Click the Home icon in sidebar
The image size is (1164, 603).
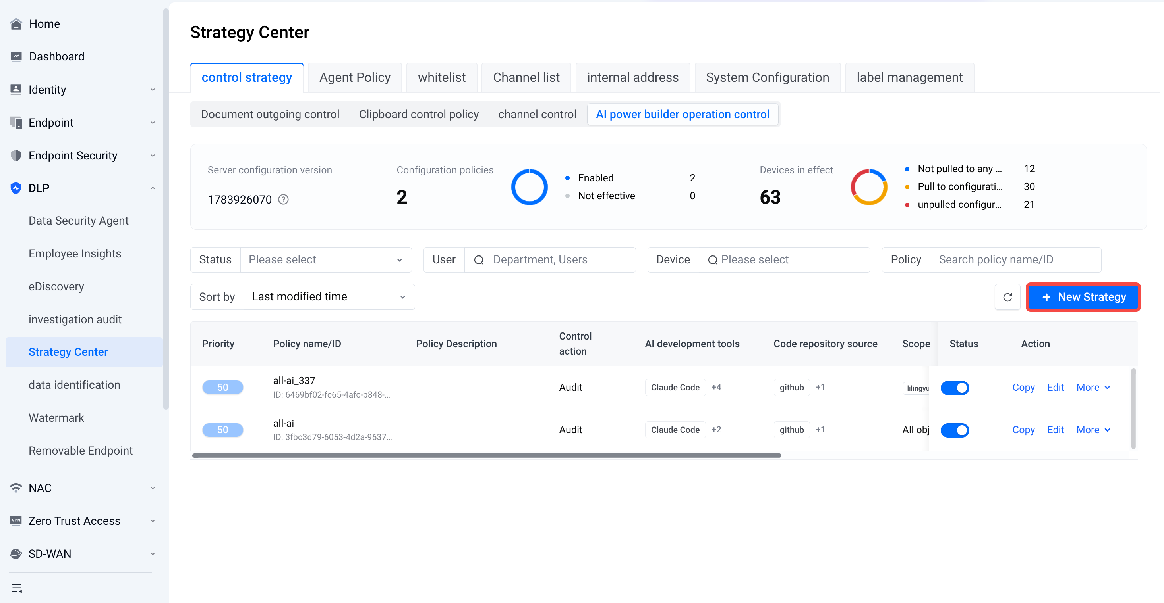[x=16, y=24]
